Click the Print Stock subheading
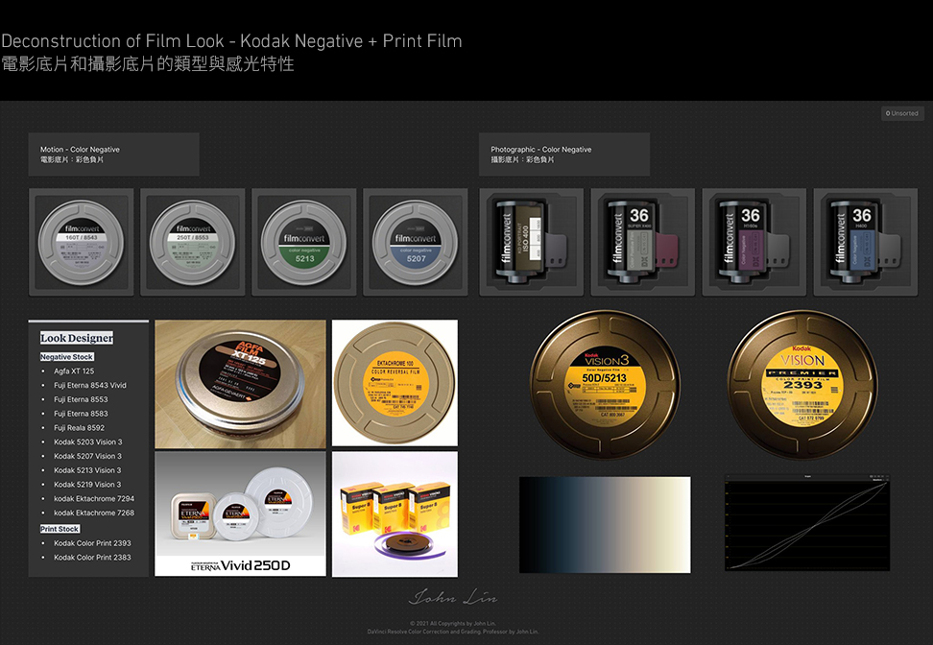 (x=60, y=529)
